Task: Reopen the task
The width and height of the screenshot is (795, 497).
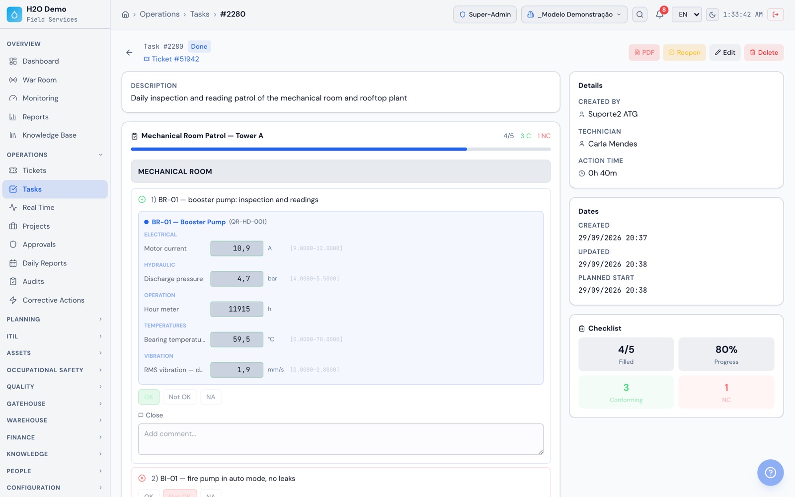Action: 684,52
